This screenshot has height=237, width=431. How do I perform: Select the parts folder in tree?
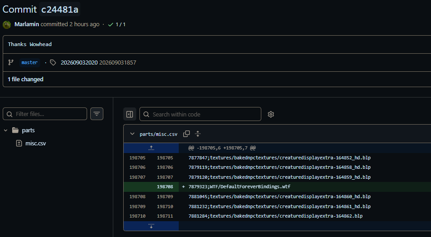(x=28, y=130)
